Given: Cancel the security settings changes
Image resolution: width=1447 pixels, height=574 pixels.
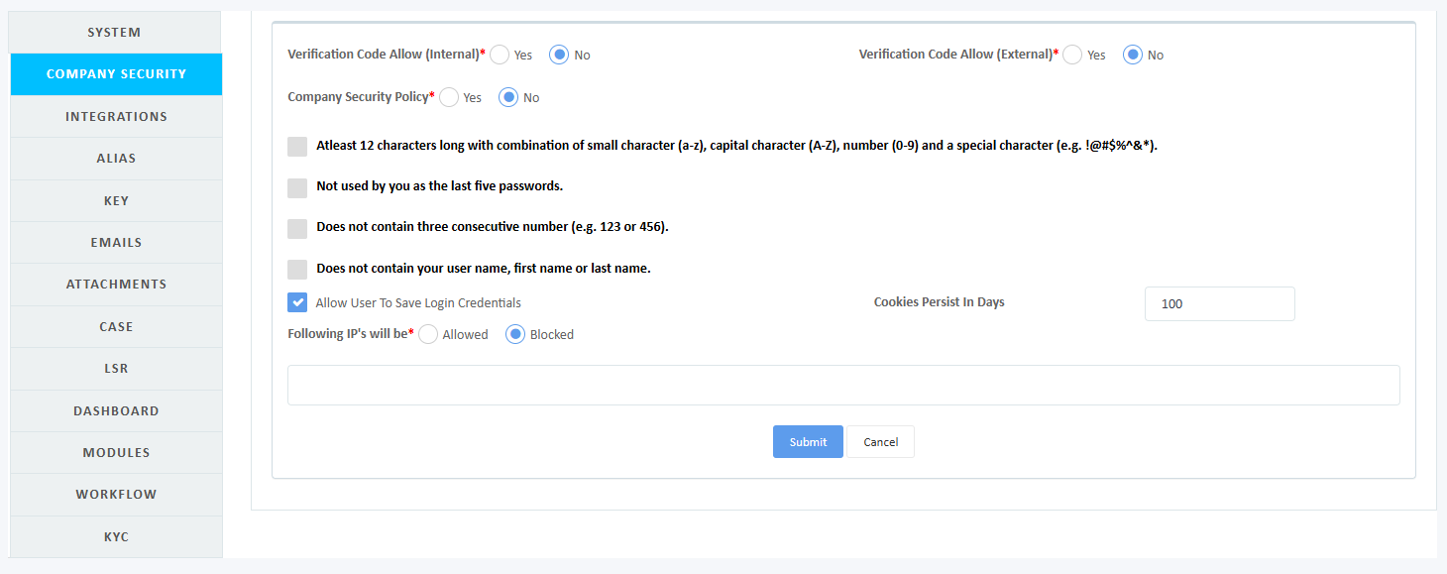Looking at the screenshot, I should click(880, 442).
